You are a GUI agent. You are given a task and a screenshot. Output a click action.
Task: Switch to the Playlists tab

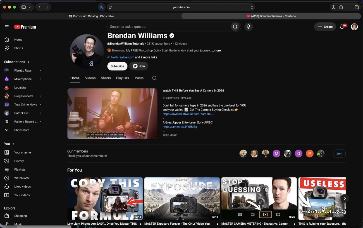[123, 78]
